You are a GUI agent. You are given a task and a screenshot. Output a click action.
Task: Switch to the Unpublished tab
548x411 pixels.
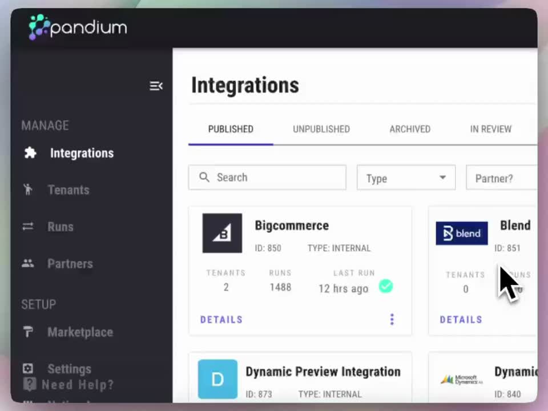point(321,129)
